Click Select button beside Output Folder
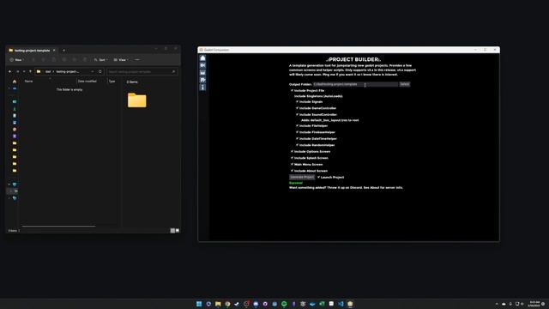 pos(404,84)
